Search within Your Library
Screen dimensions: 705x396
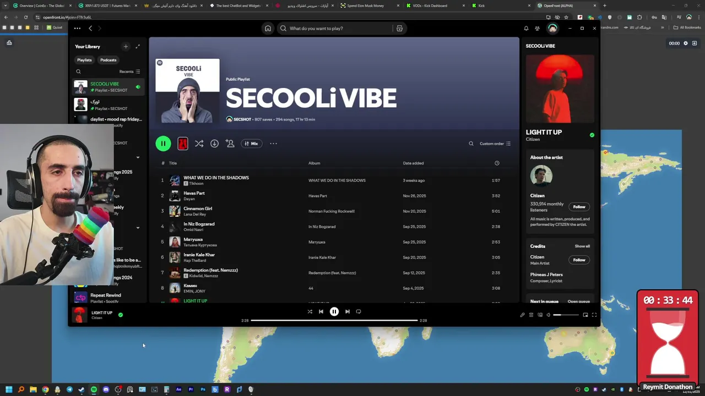click(78, 71)
